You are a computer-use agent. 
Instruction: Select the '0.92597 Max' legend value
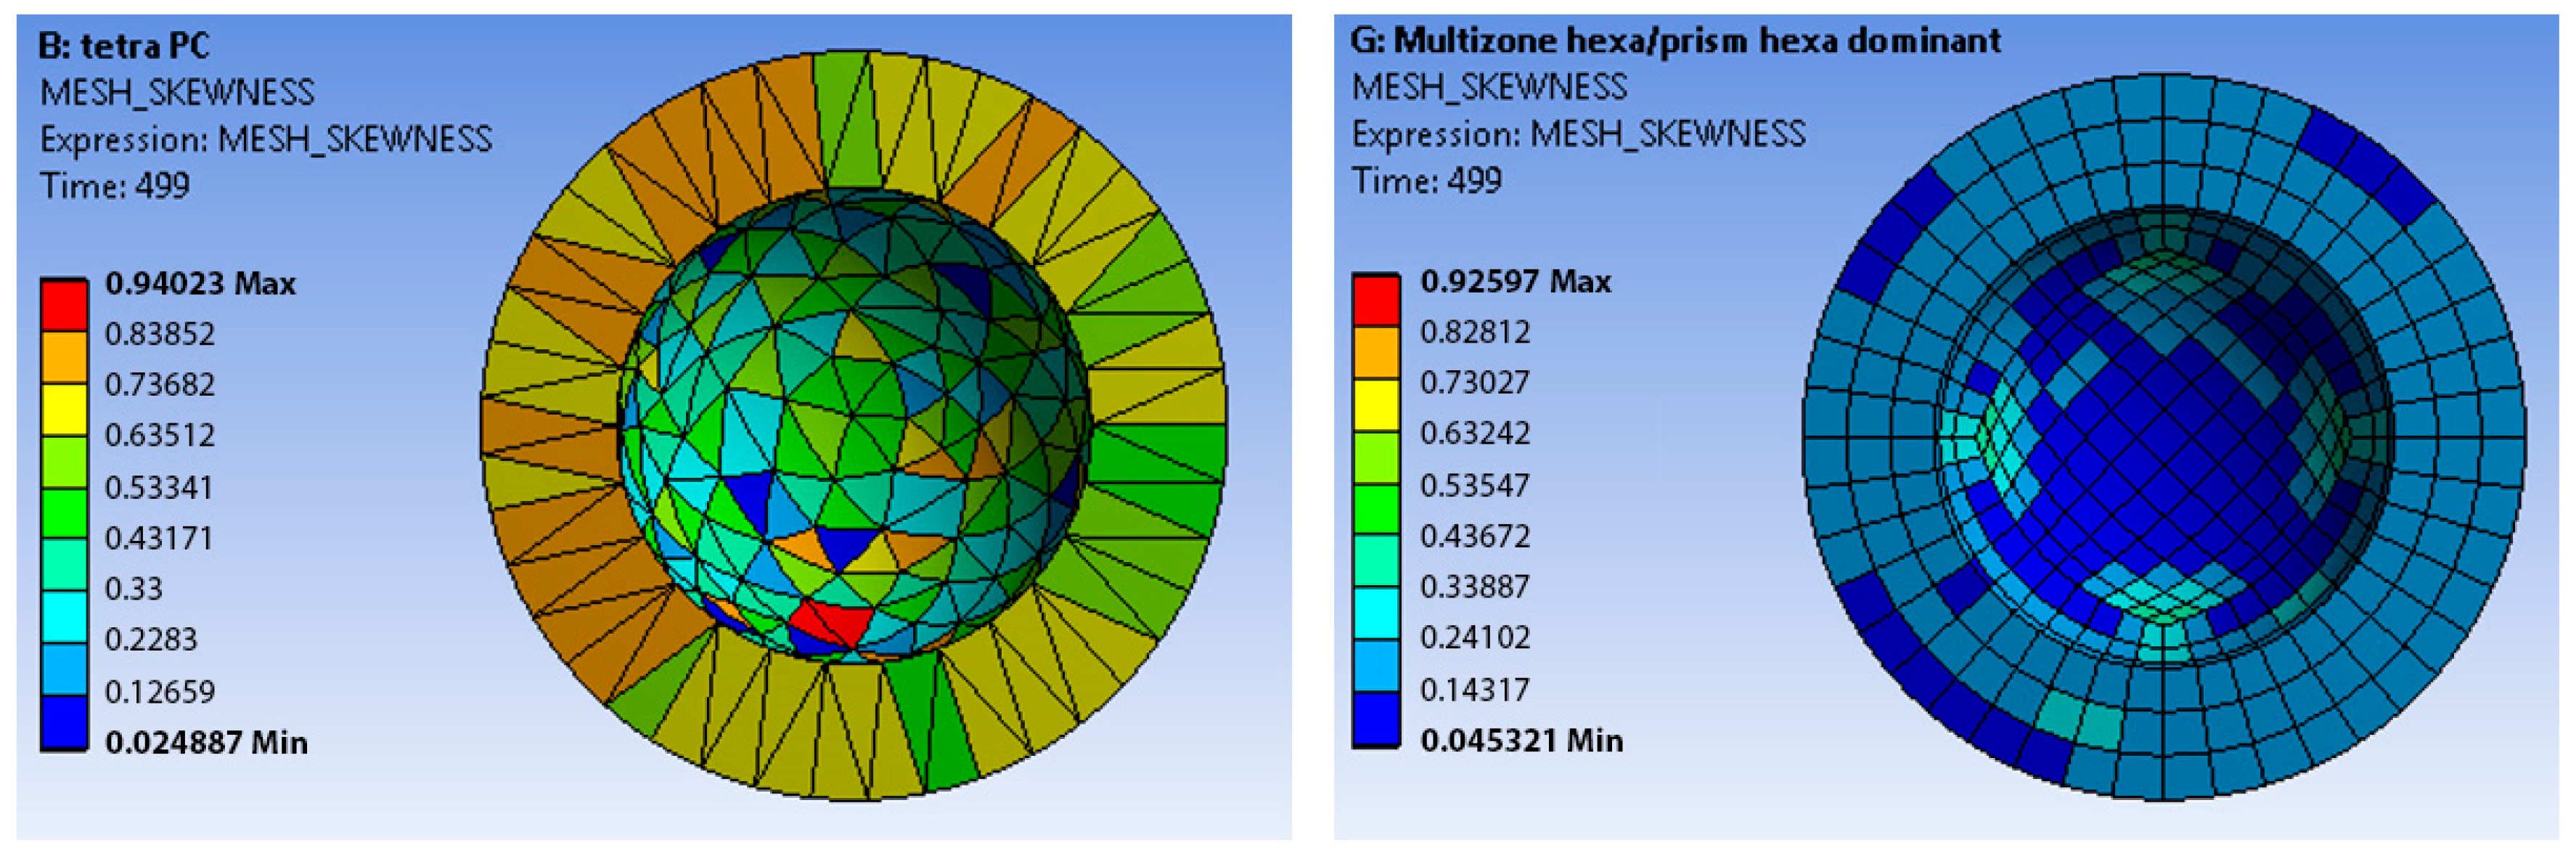point(1516,282)
